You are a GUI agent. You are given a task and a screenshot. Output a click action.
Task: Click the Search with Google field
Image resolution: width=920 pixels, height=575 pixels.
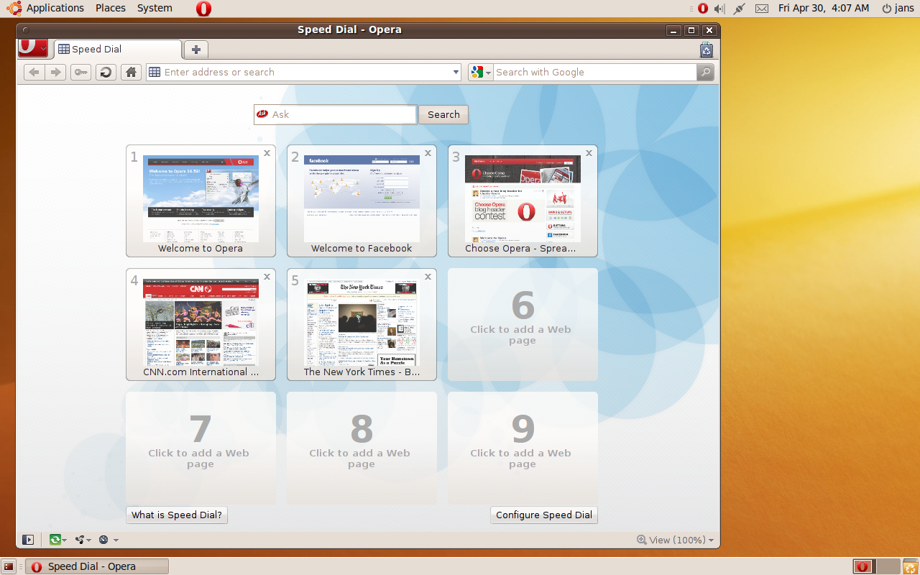click(594, 72)
